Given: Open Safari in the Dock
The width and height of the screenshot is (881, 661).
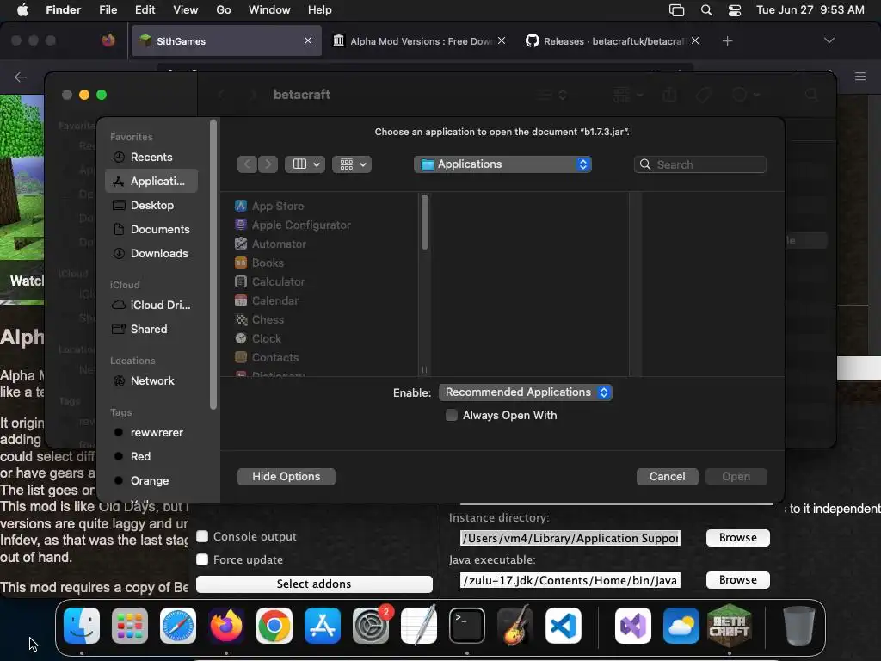Looking at the screenshot, I should coord(178,626).
